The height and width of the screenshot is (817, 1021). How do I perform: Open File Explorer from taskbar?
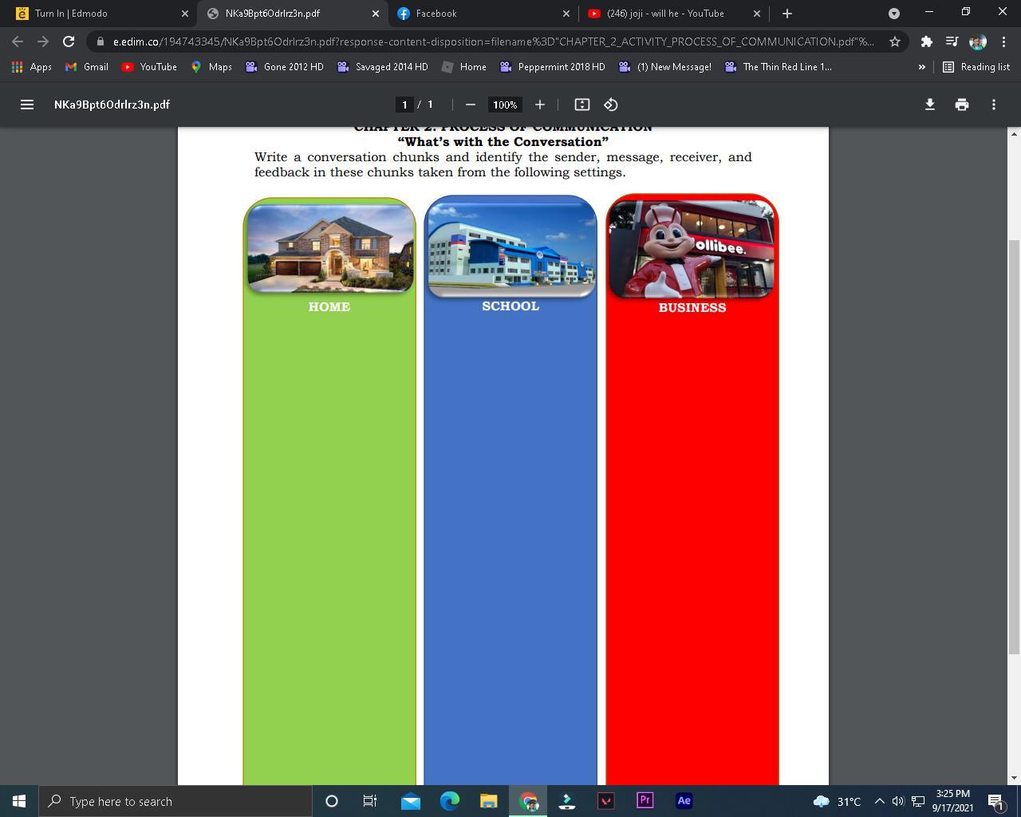coord(488,801)
